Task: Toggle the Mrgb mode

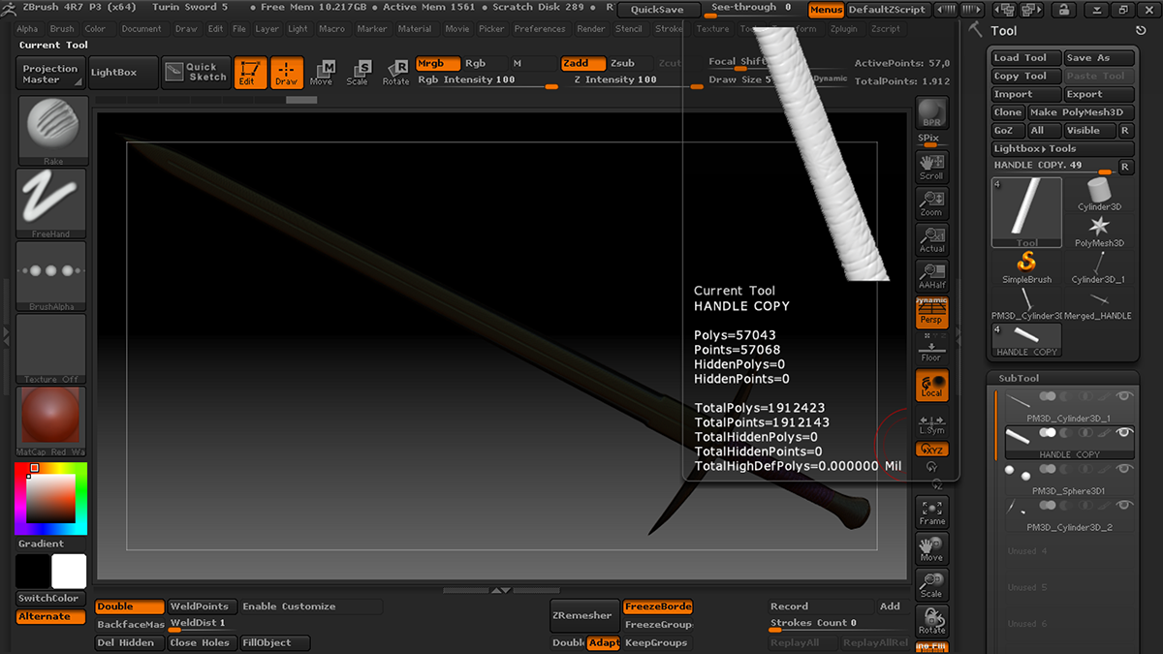Action: tap(437, 64)
